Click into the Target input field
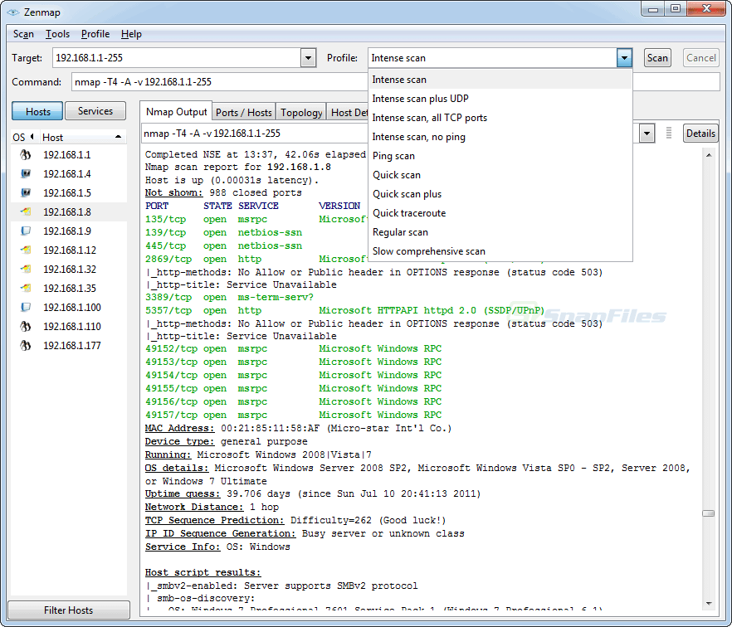The width and height of the screenshot is (732, 627). [177, 58]
